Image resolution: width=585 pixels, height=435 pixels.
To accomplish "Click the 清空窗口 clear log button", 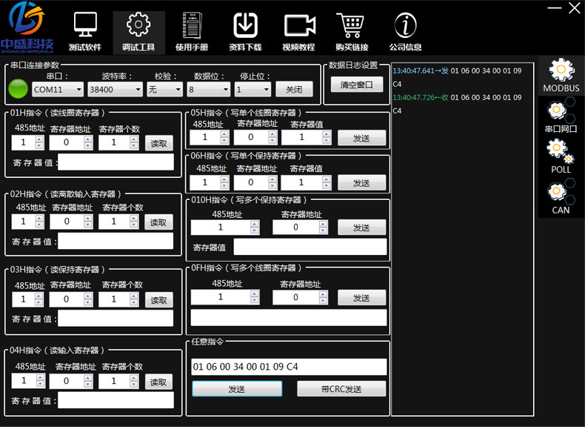I will [356, 84].
